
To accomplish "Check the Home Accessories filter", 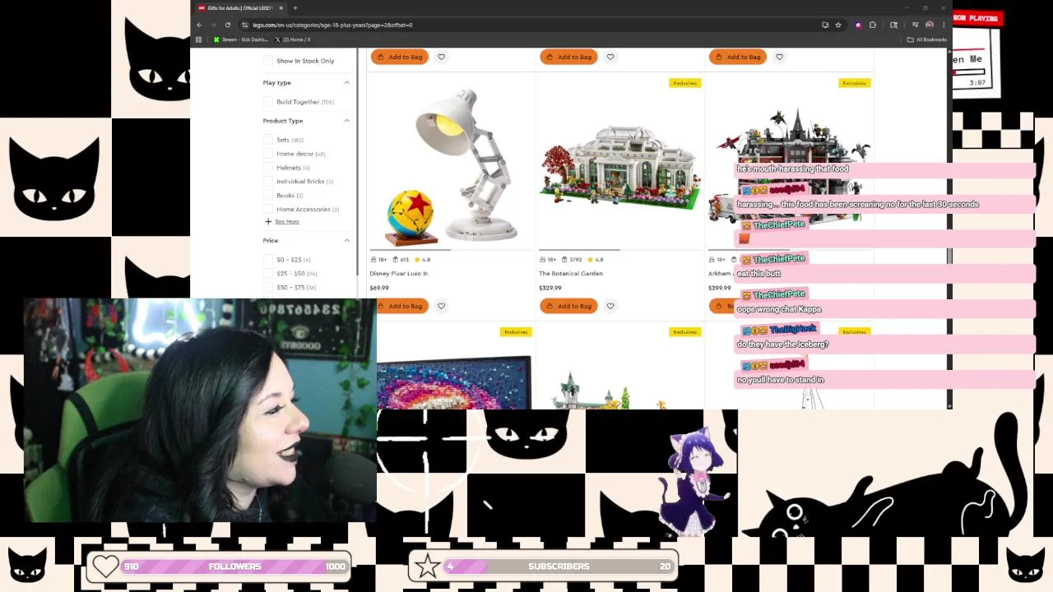I will pos(267,210).
